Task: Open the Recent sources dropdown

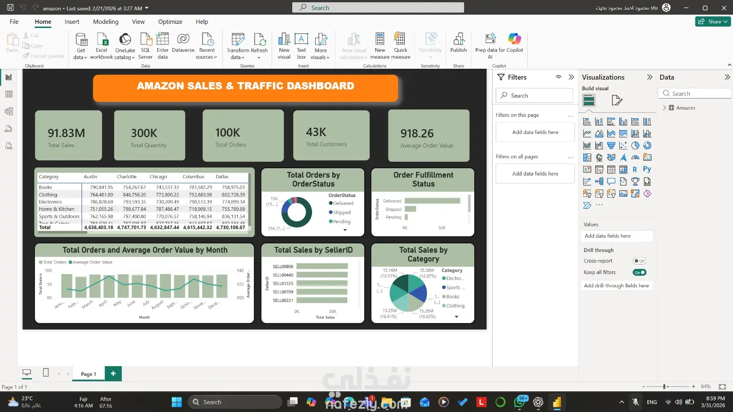Action: (x=207, y=46)
